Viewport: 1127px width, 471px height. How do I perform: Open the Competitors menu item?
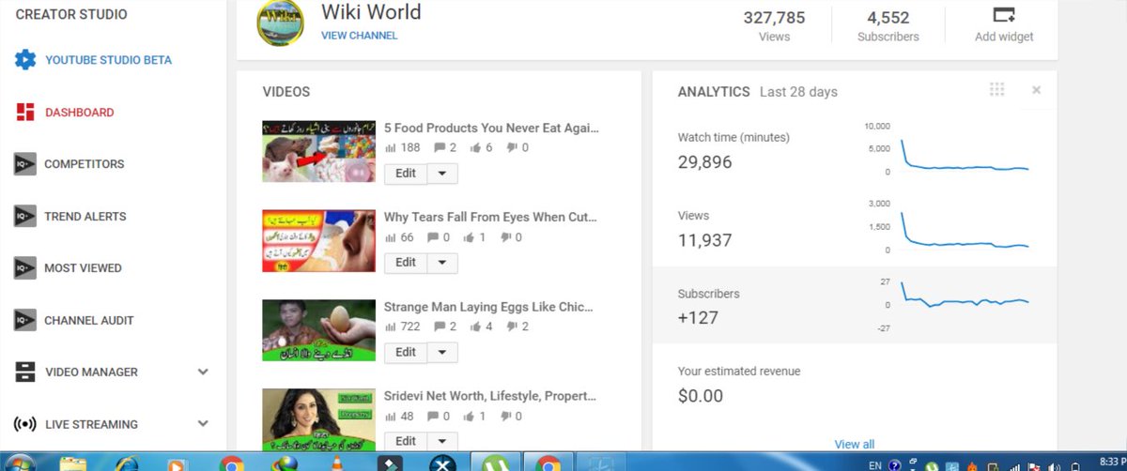tap(85, 164)
